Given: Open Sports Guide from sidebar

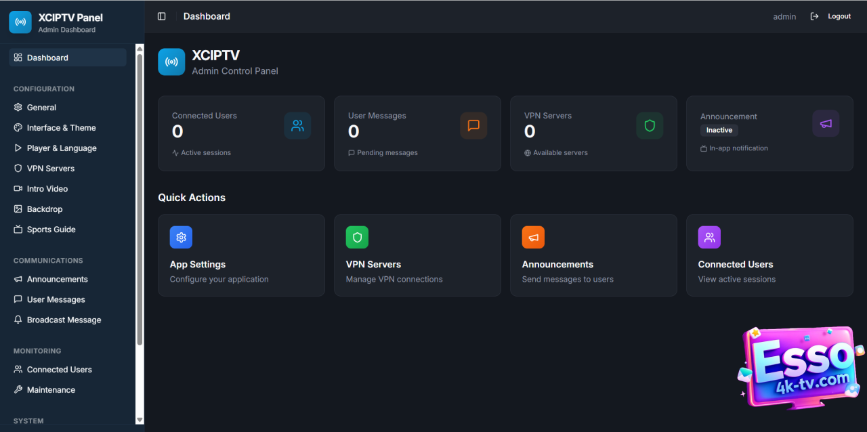Looking at the screenshot, I should pyautogui.click(x=51, y=230).
